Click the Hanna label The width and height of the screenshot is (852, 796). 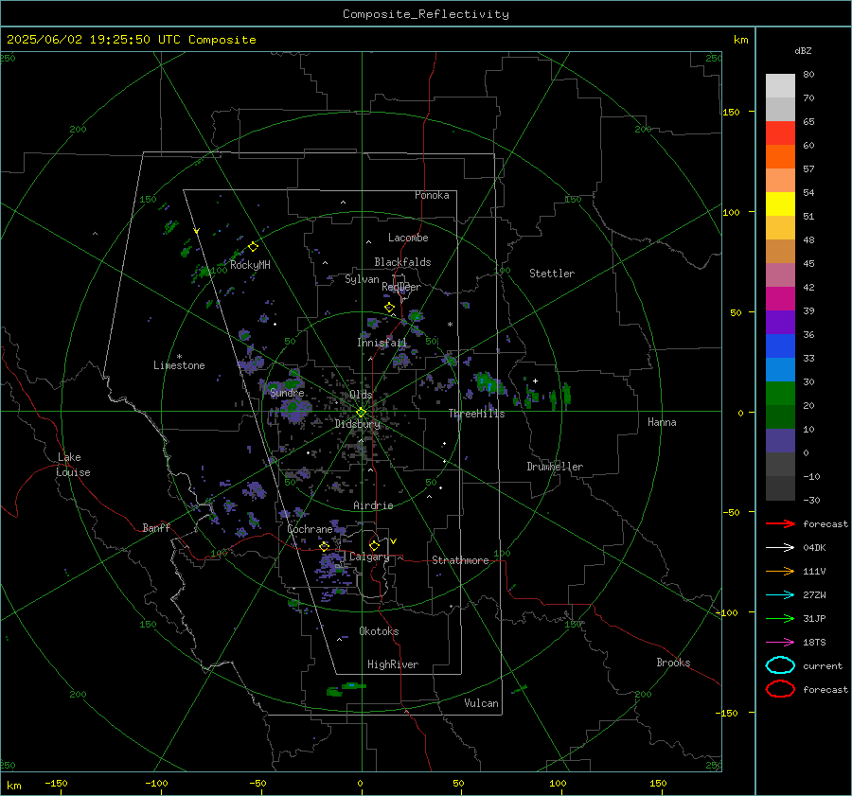pyautogui.click(x=662, y=422)
